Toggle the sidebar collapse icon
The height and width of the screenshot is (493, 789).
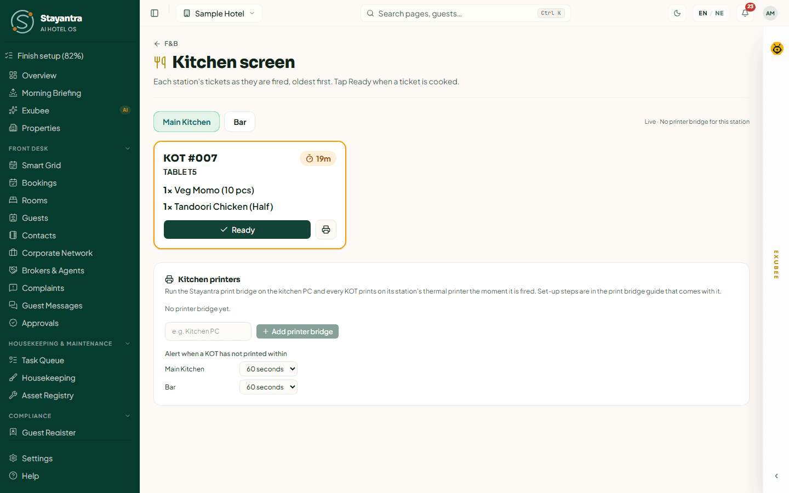point(155,13)
